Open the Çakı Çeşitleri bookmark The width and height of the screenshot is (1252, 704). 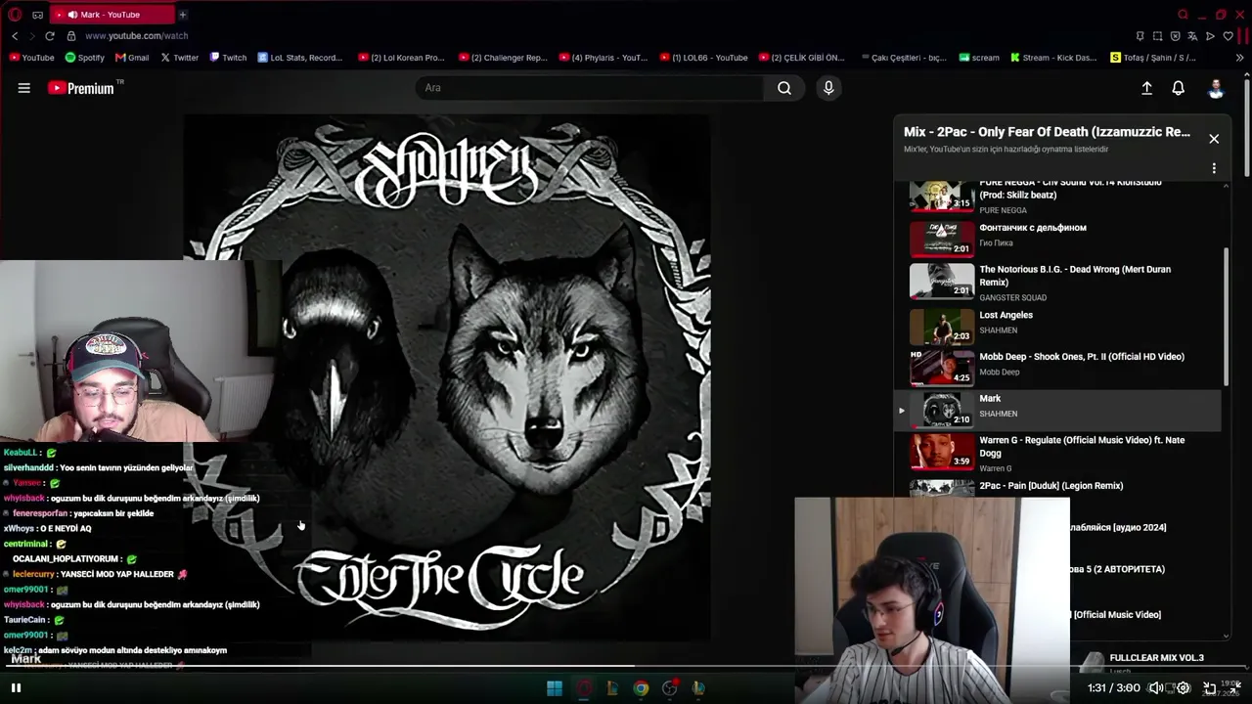coord(903,58)
